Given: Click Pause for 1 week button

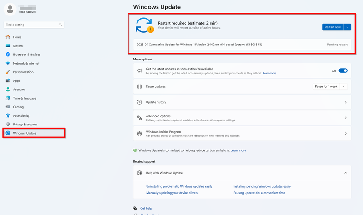Looking at the screenshot, I should (326, 86).
